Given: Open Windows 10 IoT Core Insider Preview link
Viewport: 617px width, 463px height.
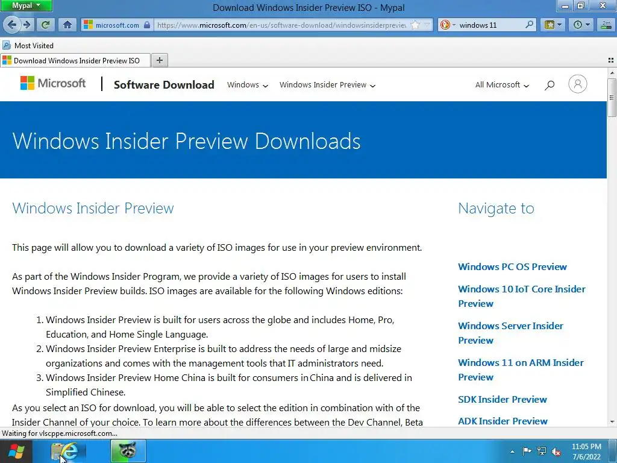Looking at the screenshot, I should click(x=522, y=296).
